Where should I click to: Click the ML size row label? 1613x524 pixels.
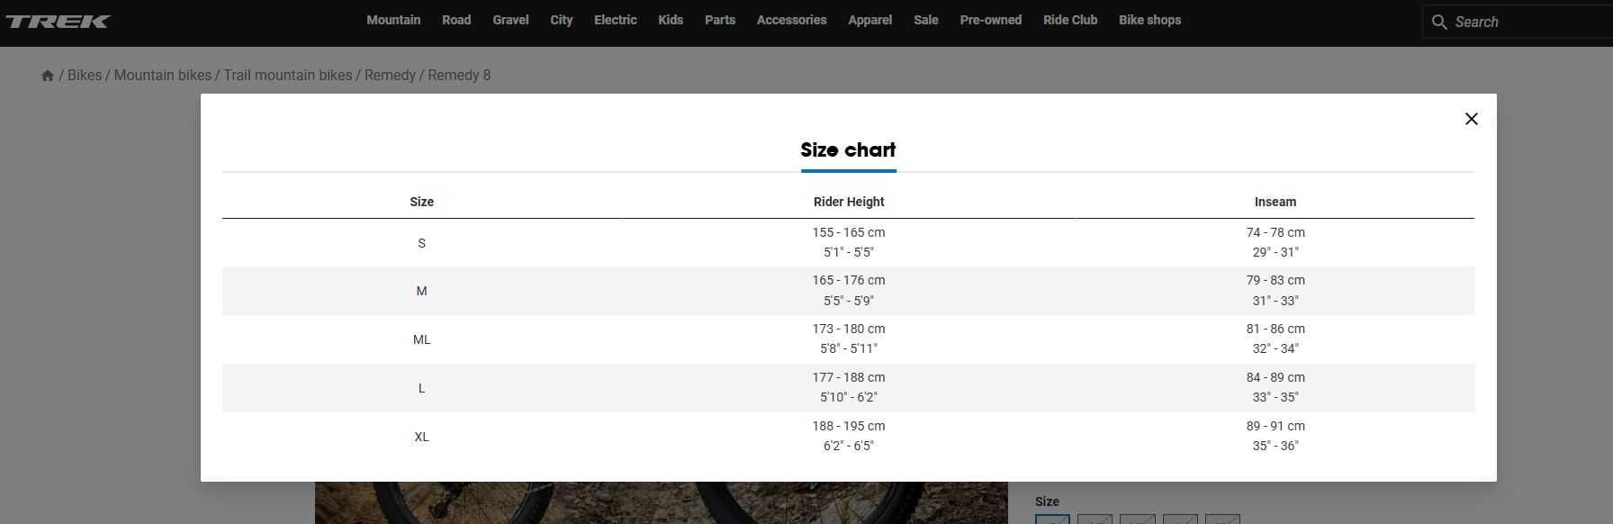tap(421, 339)
